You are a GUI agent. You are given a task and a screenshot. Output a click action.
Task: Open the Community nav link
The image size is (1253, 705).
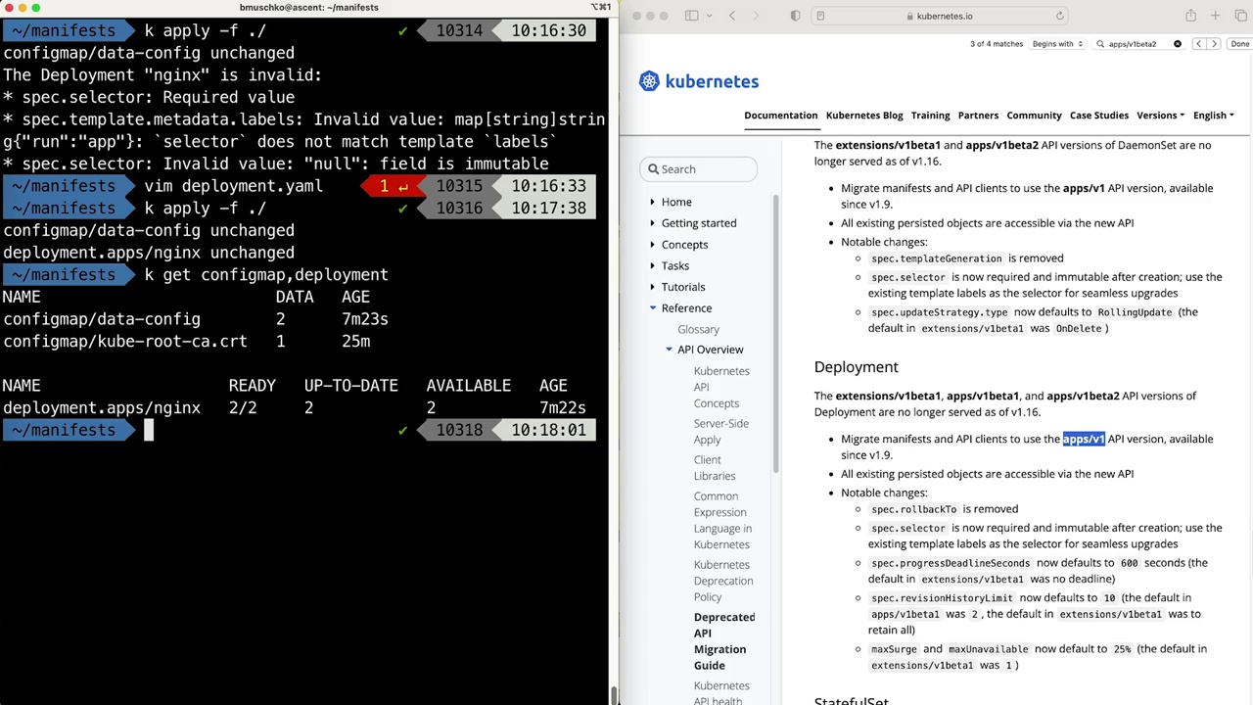pyautogui.click(x=1034, y=116)
